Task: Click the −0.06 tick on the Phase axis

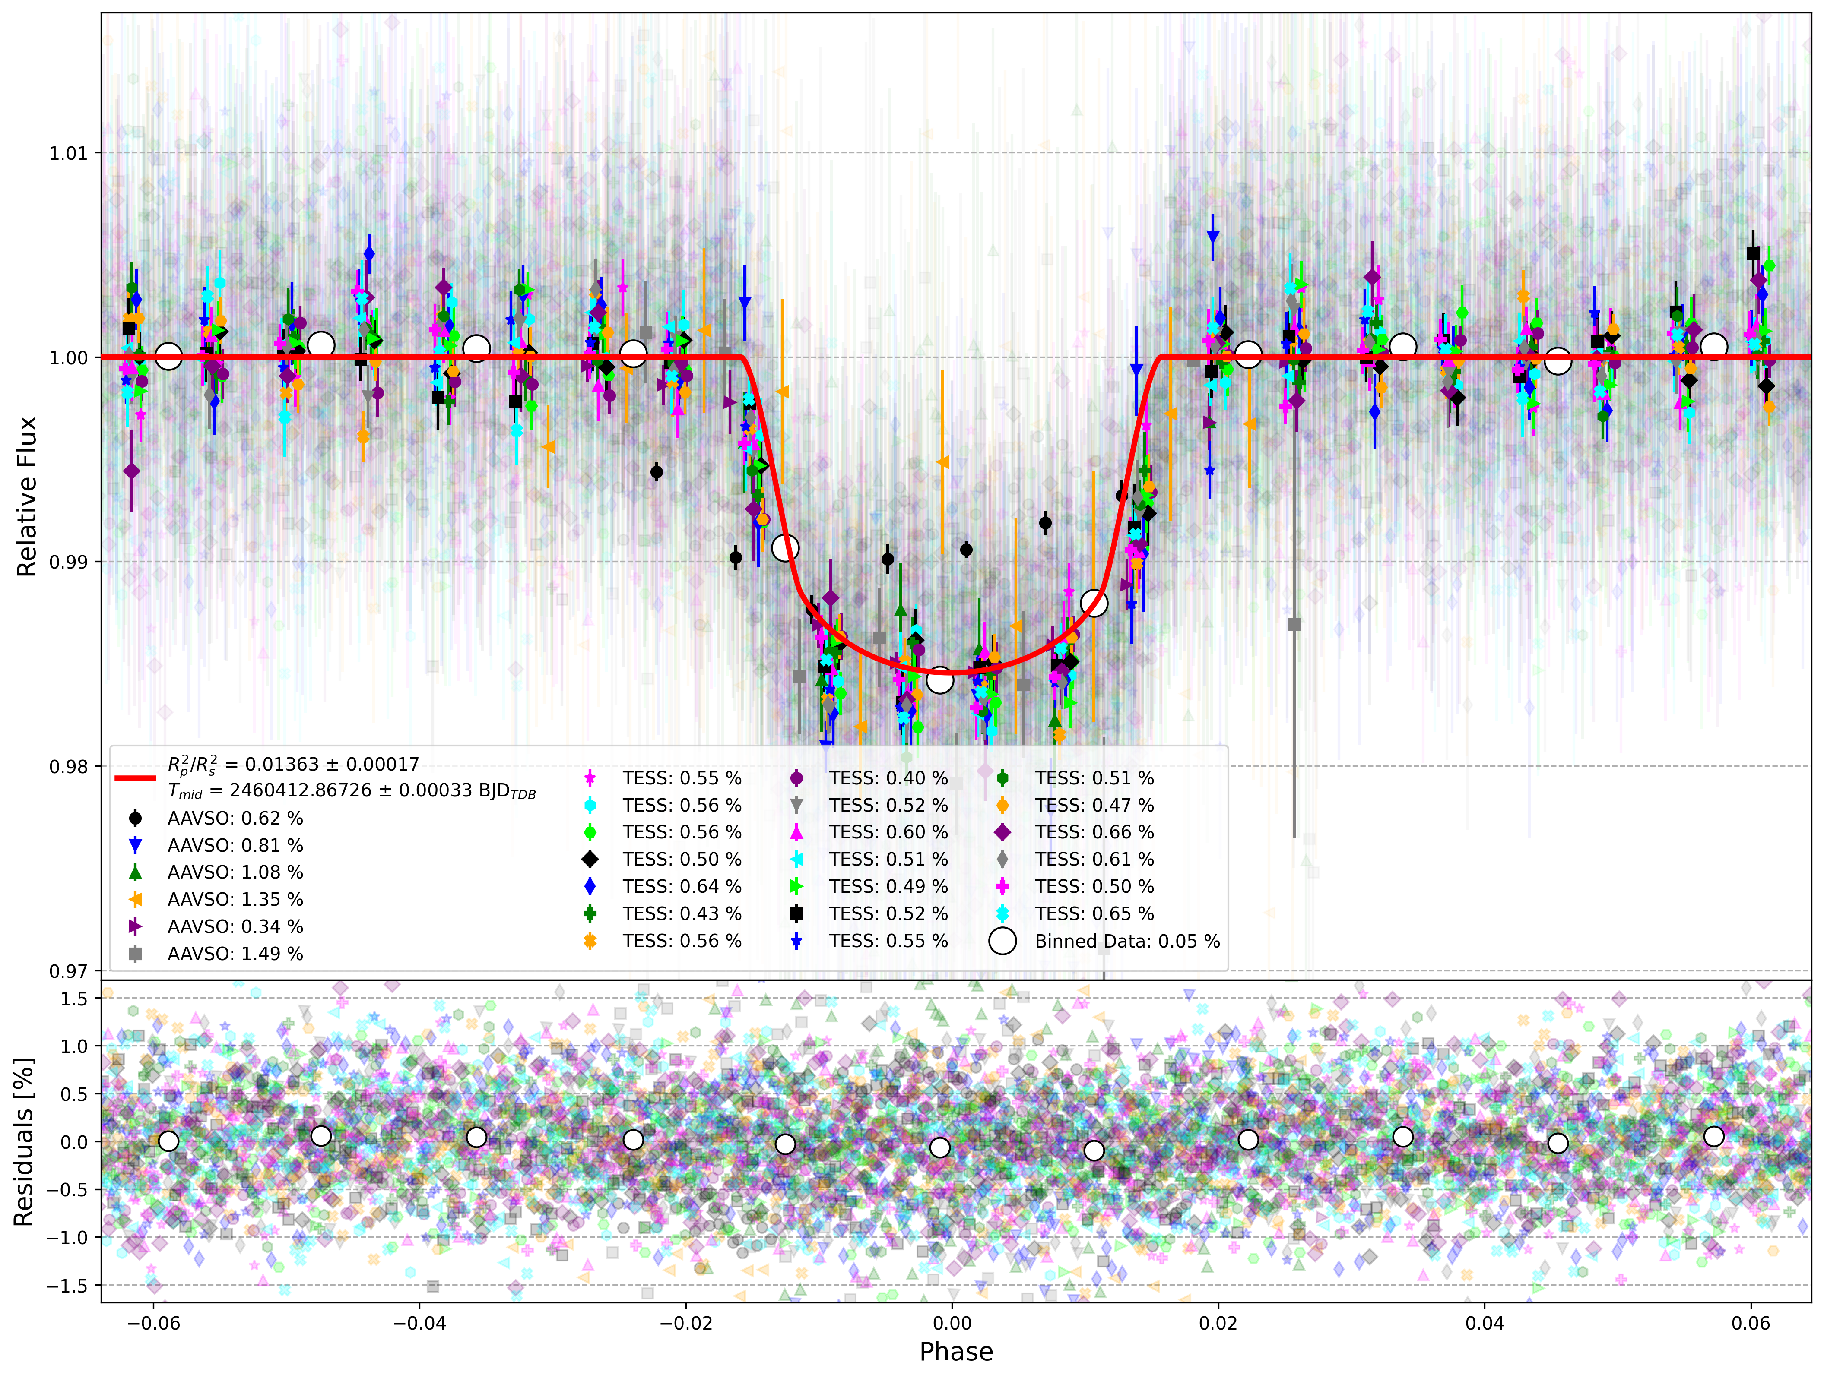Action: 152,1324
